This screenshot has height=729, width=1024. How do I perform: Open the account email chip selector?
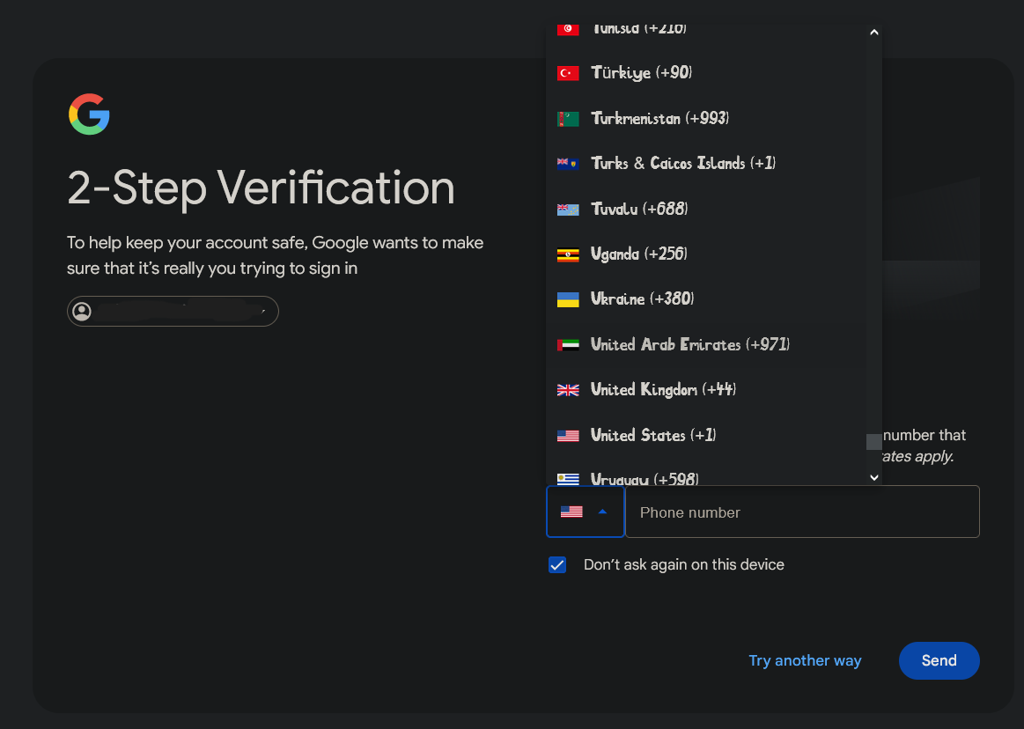173,312
